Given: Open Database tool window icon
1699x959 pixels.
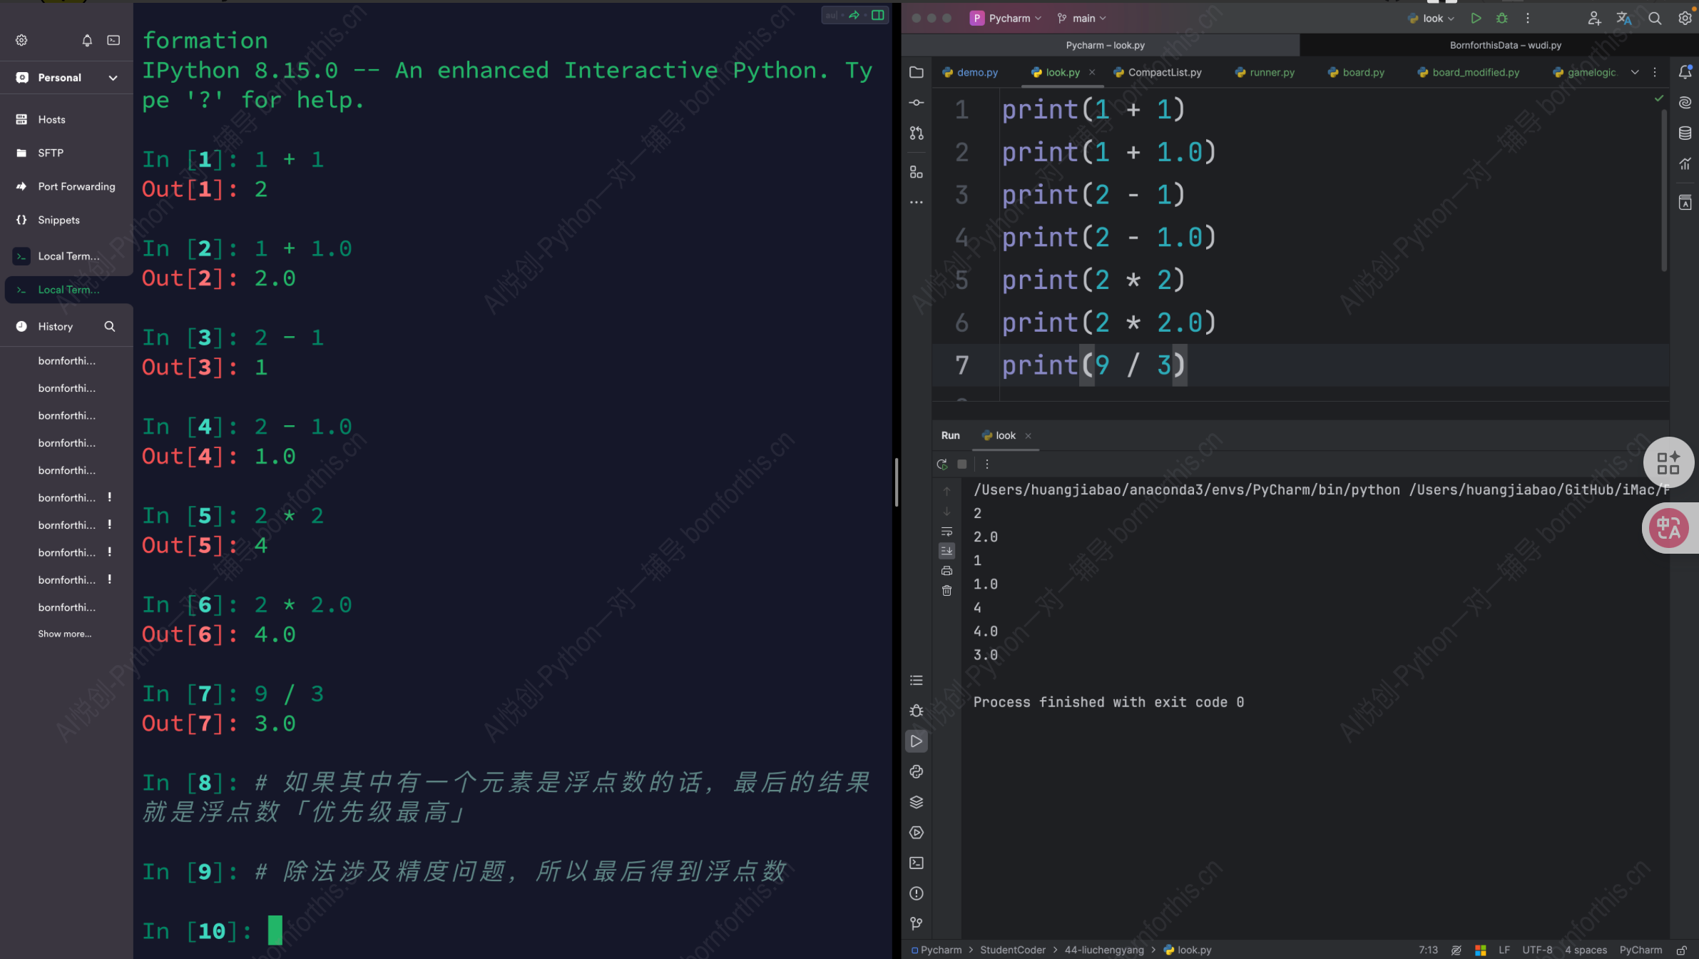Looking at the screenshot, I should coord(1685,133).
